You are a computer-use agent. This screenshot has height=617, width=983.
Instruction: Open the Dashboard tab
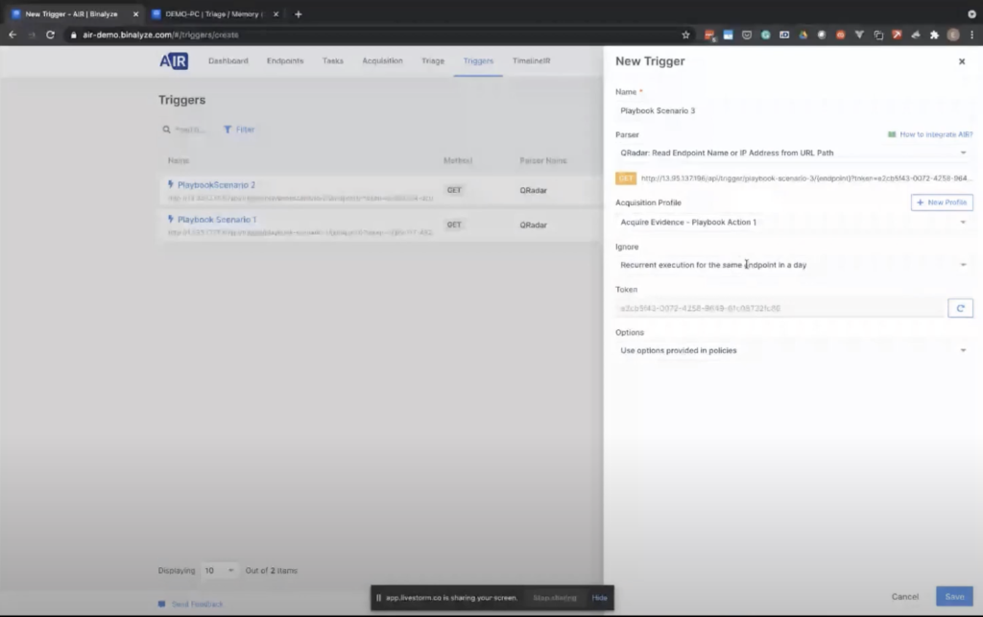228,60
